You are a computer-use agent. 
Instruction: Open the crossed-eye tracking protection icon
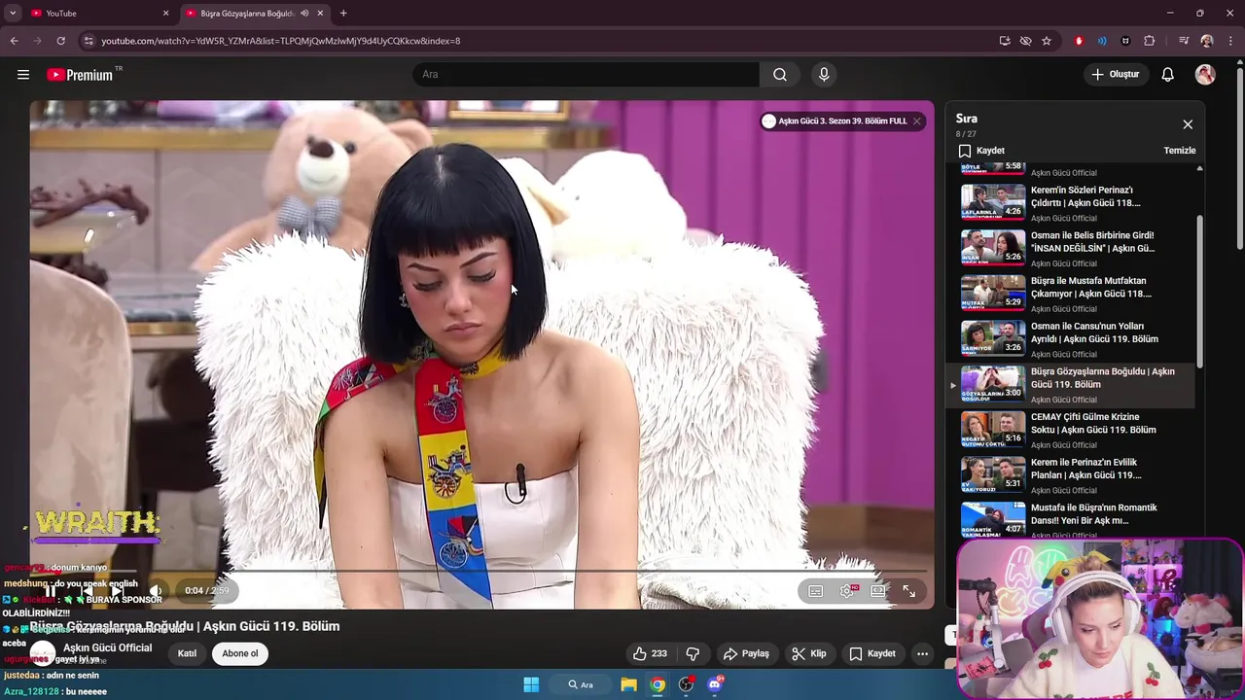coord(1025,41)
